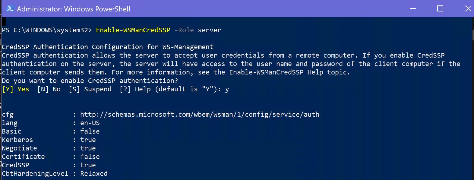Select the Basic : false output line
474x180 pixels.
pos(51,131)
